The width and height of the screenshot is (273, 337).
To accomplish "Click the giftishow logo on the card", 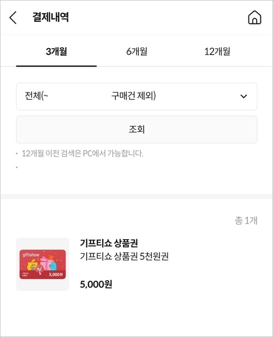I will 31,255.
